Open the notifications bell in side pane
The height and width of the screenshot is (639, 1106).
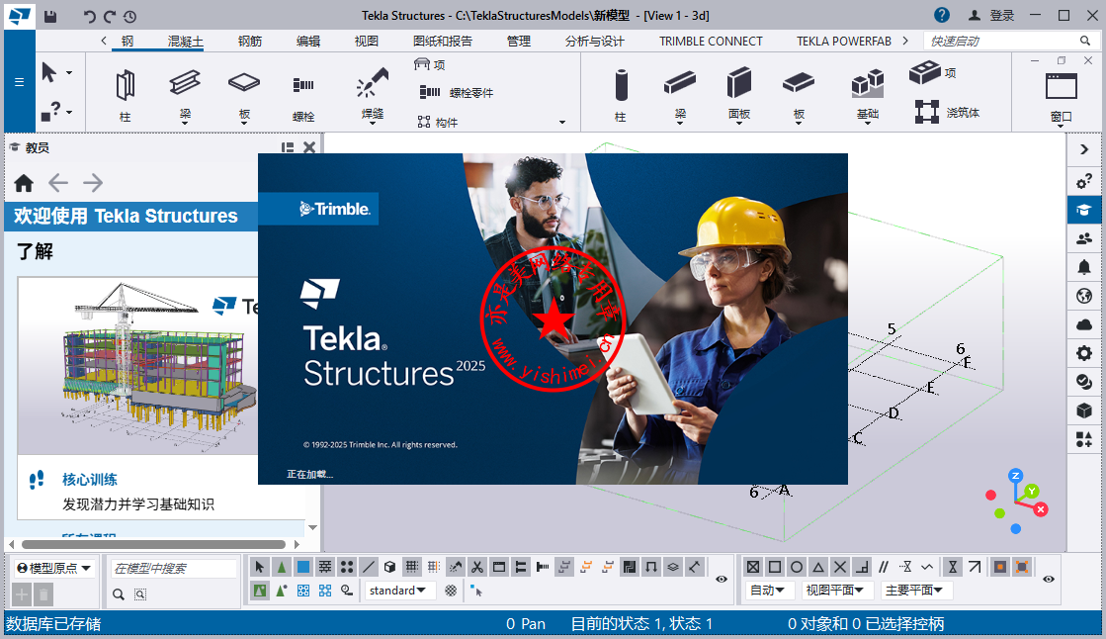[1084, 267]
